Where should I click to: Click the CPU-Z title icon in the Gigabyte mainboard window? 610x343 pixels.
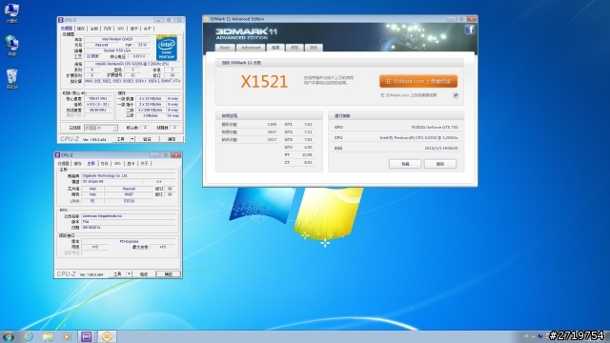click(57, 154)
